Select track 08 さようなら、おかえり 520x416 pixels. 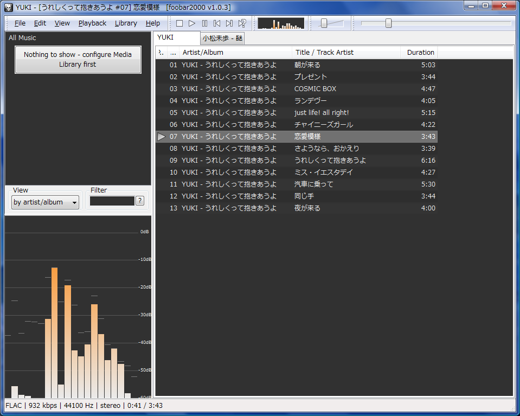pos(297,148)
